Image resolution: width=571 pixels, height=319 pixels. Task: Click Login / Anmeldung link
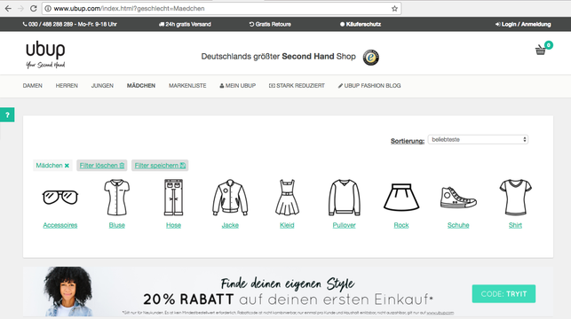(x=523, y=24)
